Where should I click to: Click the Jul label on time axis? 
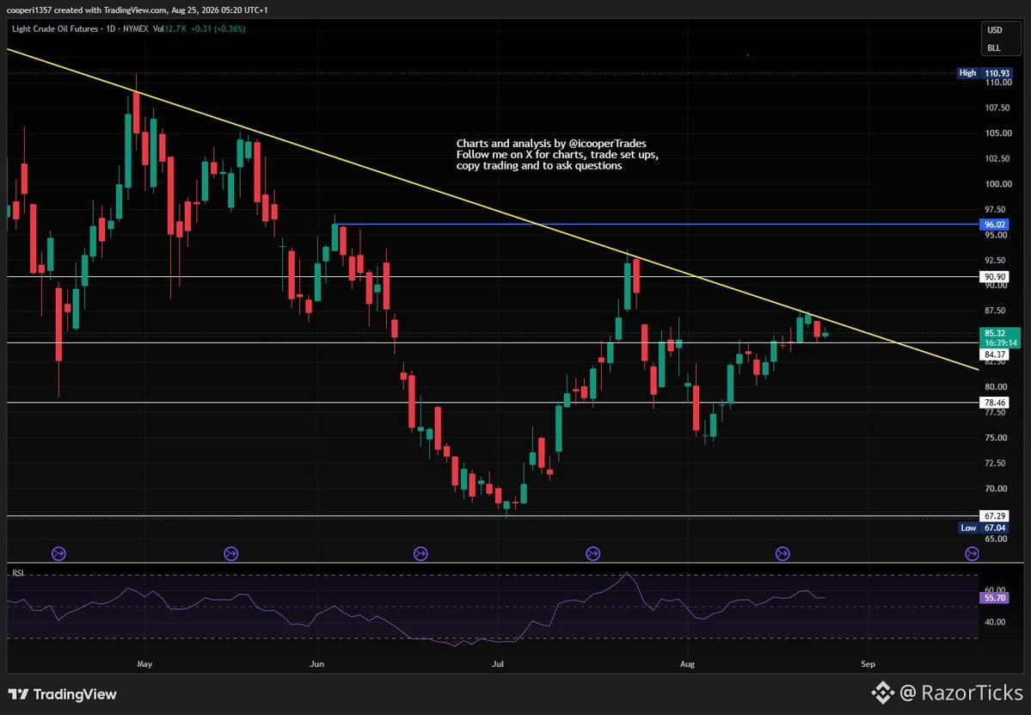(498, 663)
